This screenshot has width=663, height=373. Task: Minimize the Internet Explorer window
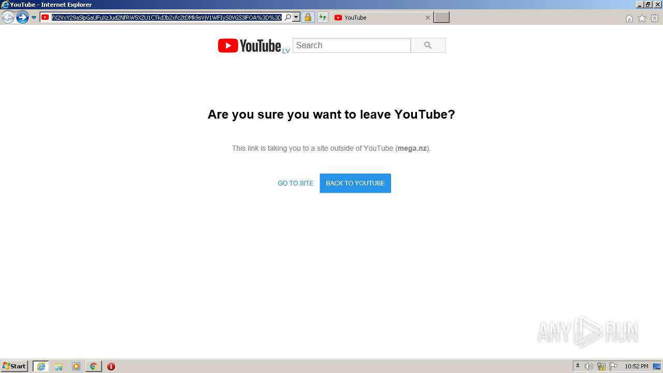(640, 5)
